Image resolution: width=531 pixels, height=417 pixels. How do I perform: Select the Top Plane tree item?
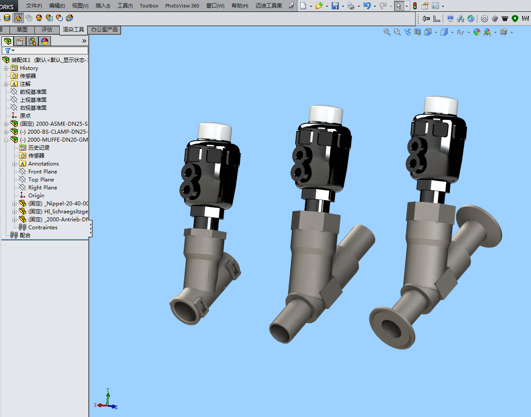pyautogui.click(x=41, y=180)
